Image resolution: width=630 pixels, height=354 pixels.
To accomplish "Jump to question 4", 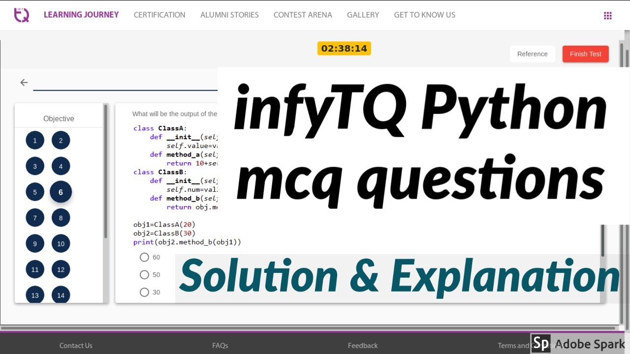I will click(61, 166).
